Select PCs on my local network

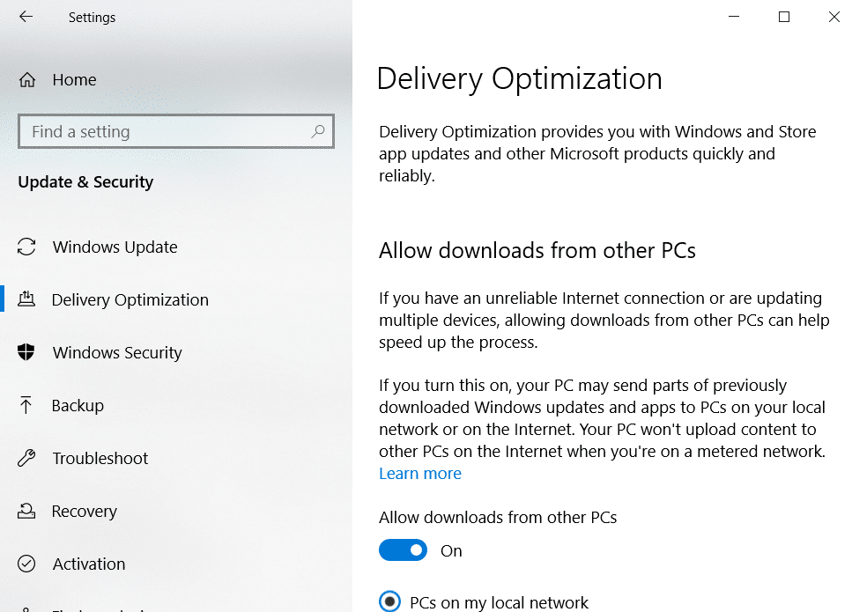pos(389,602)
